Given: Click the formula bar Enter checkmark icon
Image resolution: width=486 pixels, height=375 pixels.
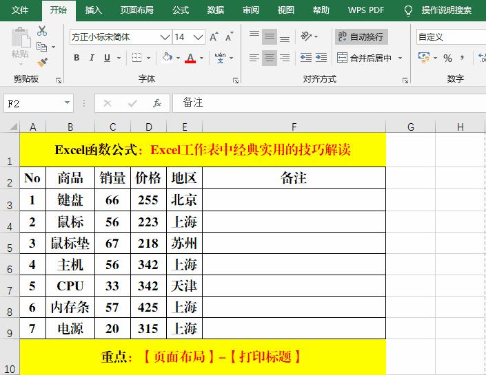Looking at the screenshot, I should pyautogui.click(x=132, y=103).
